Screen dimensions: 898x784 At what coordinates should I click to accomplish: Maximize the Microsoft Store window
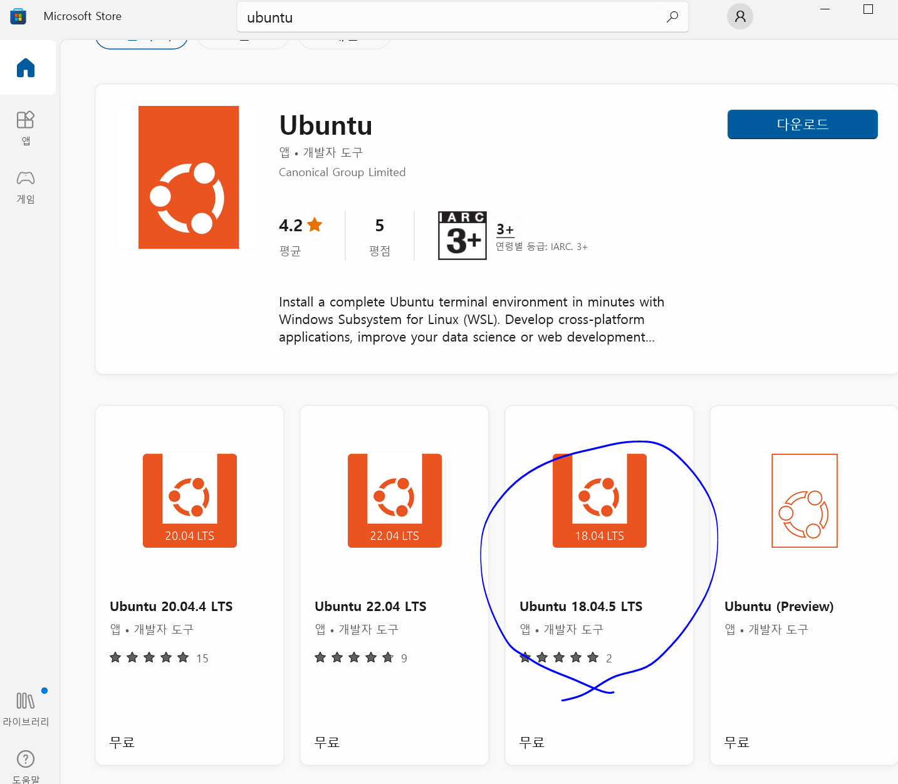coord(868,9)
